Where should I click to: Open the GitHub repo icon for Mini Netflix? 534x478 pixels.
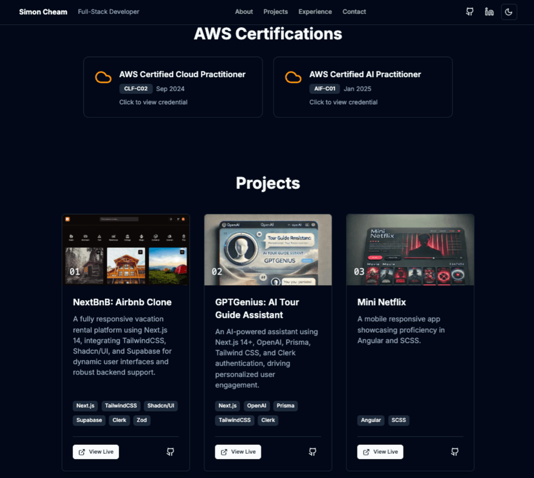coord(454,451)
